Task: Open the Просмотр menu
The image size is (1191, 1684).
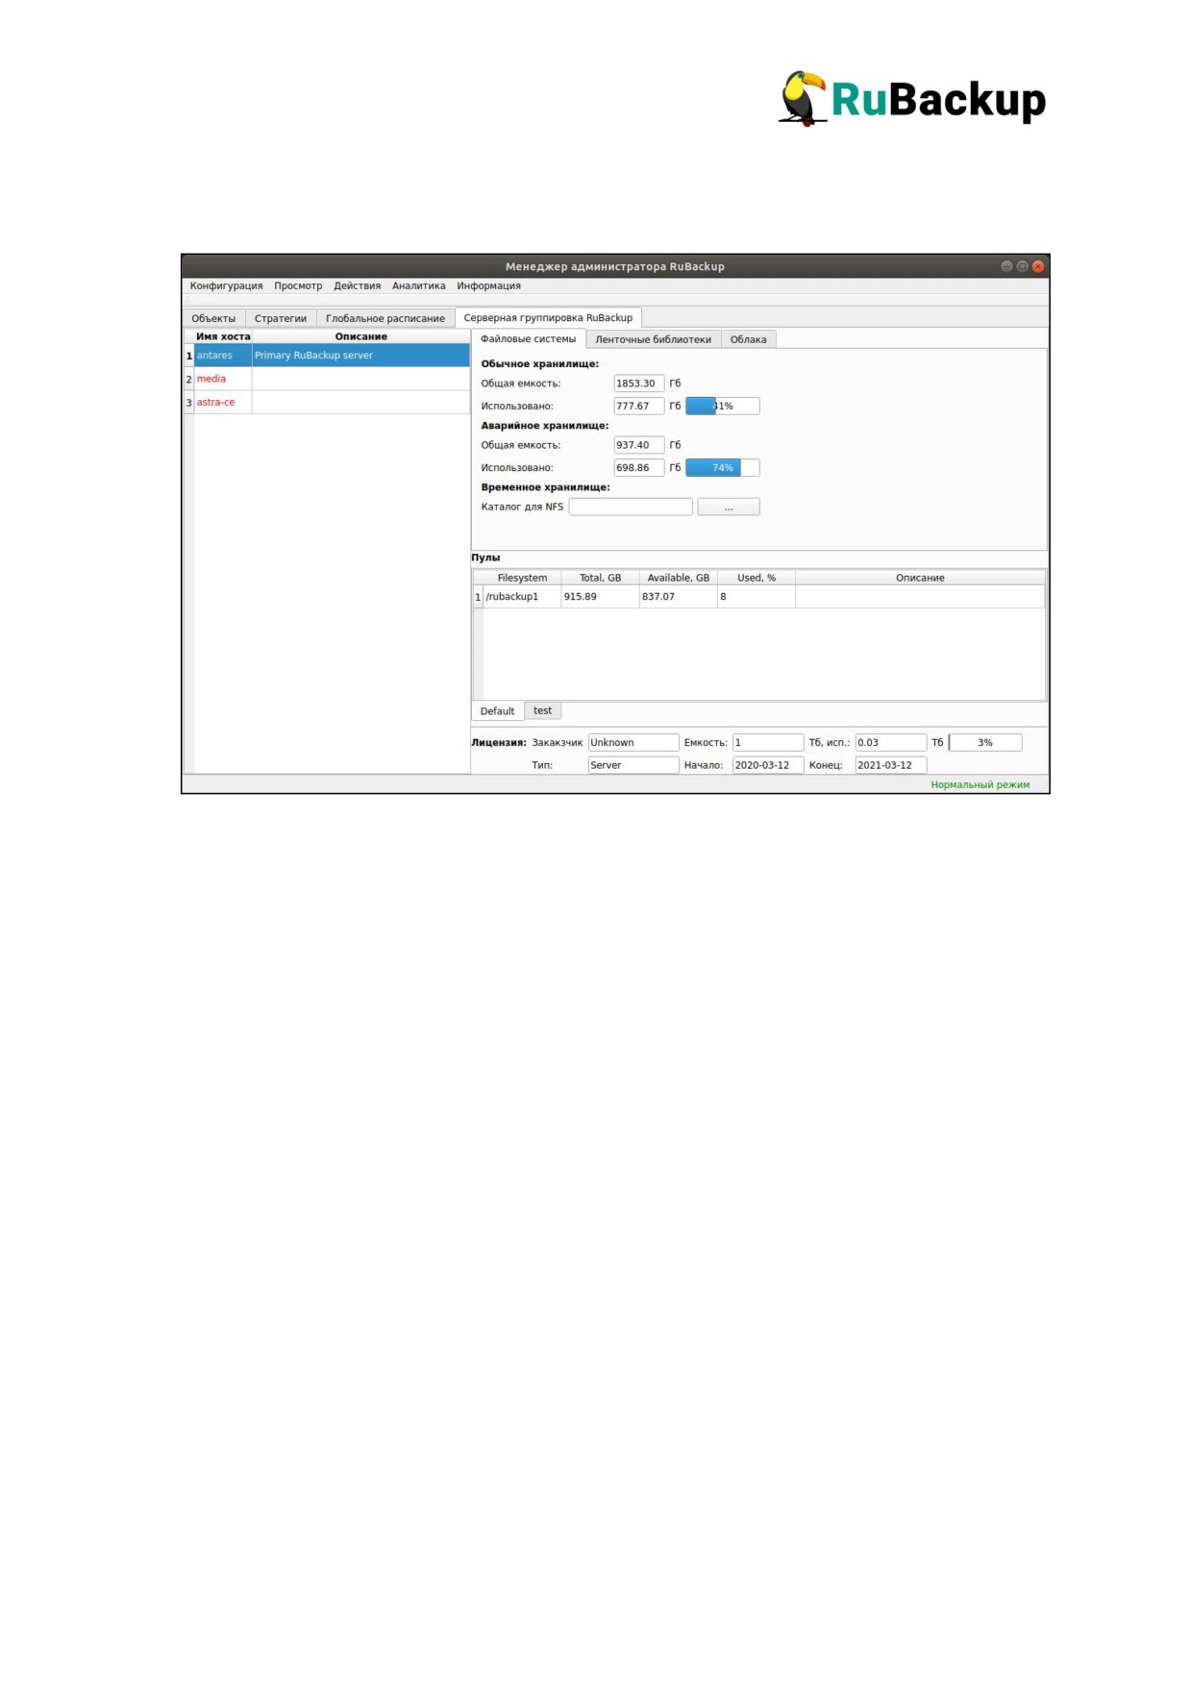Action: click(x=298, y=285)
